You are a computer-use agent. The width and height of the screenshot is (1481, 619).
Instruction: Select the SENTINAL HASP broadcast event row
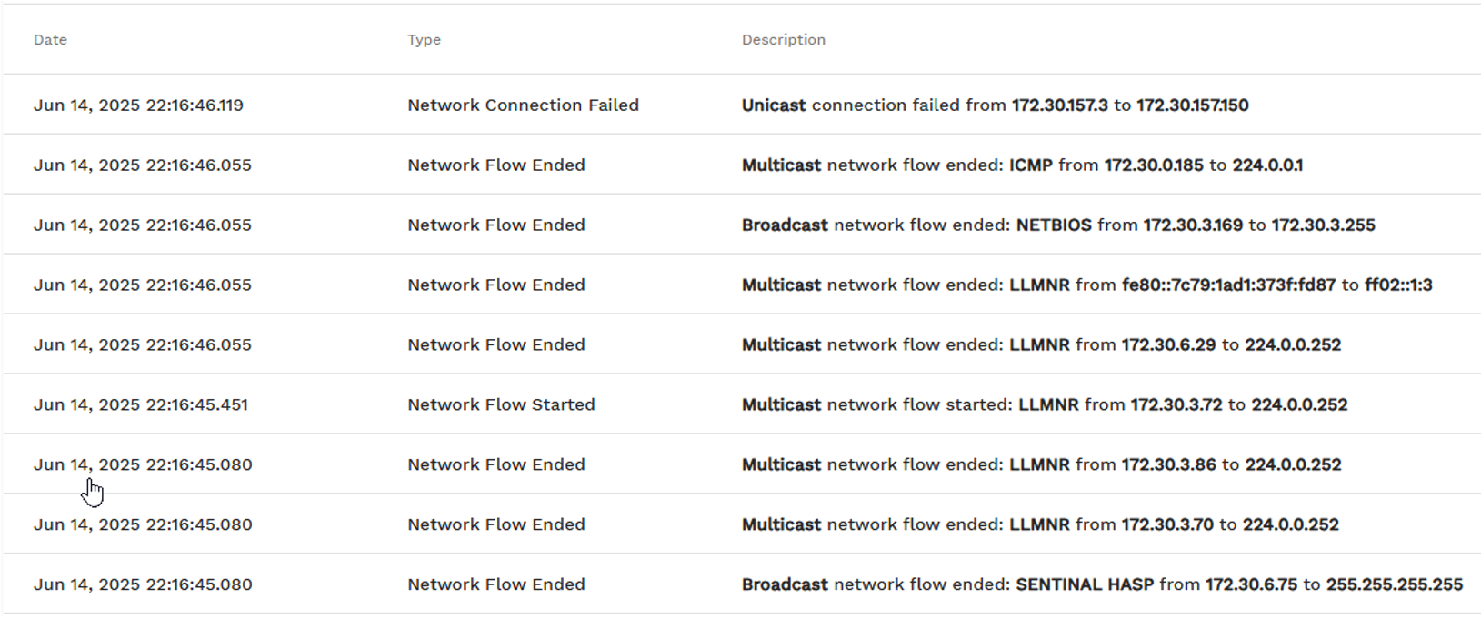[495, 585]
